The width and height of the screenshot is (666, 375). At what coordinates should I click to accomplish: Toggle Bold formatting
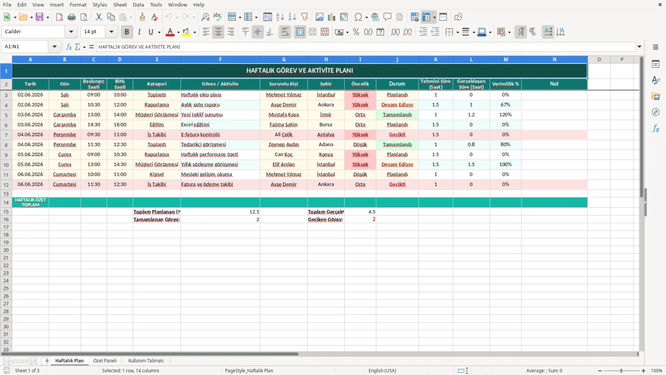tap(127, 32)
